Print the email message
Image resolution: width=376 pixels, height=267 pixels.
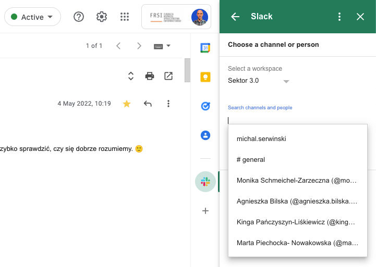click(x=150, y=76)
